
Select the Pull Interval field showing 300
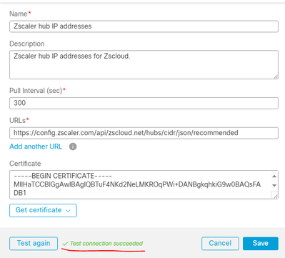click(x=144, y=103)
